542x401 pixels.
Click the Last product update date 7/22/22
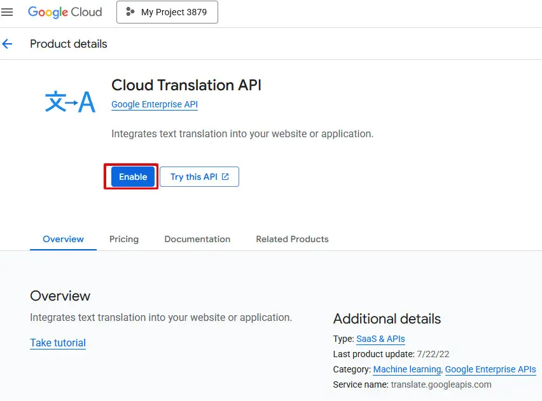click(x=433, y=354)
